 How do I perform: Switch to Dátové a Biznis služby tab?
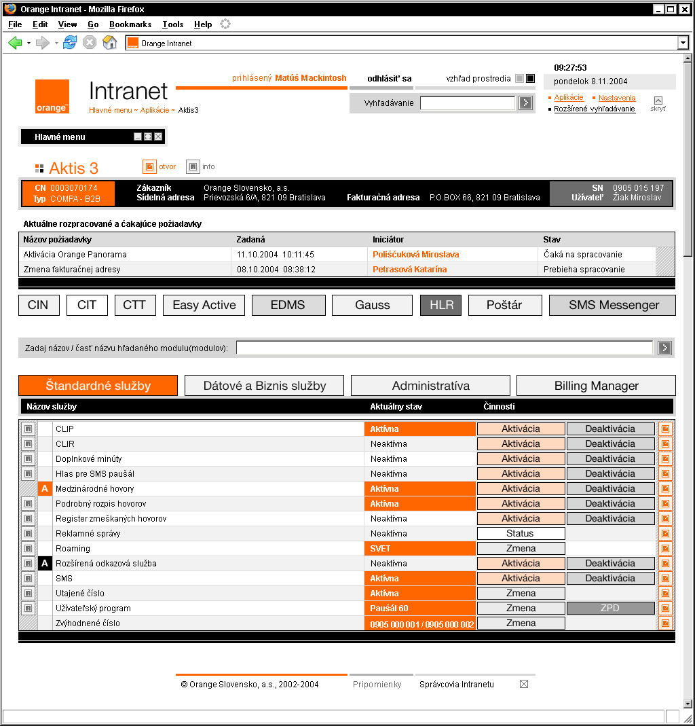(264, 386)
